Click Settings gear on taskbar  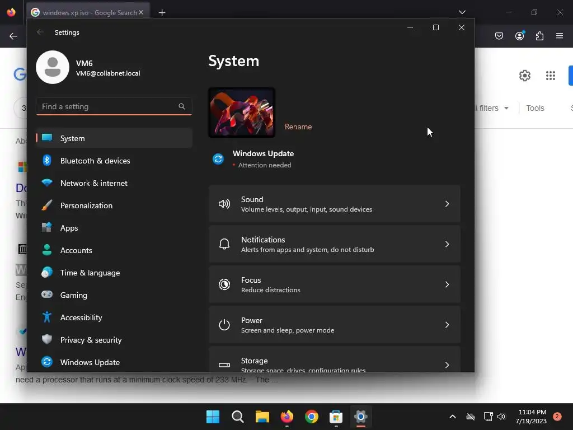361,417
